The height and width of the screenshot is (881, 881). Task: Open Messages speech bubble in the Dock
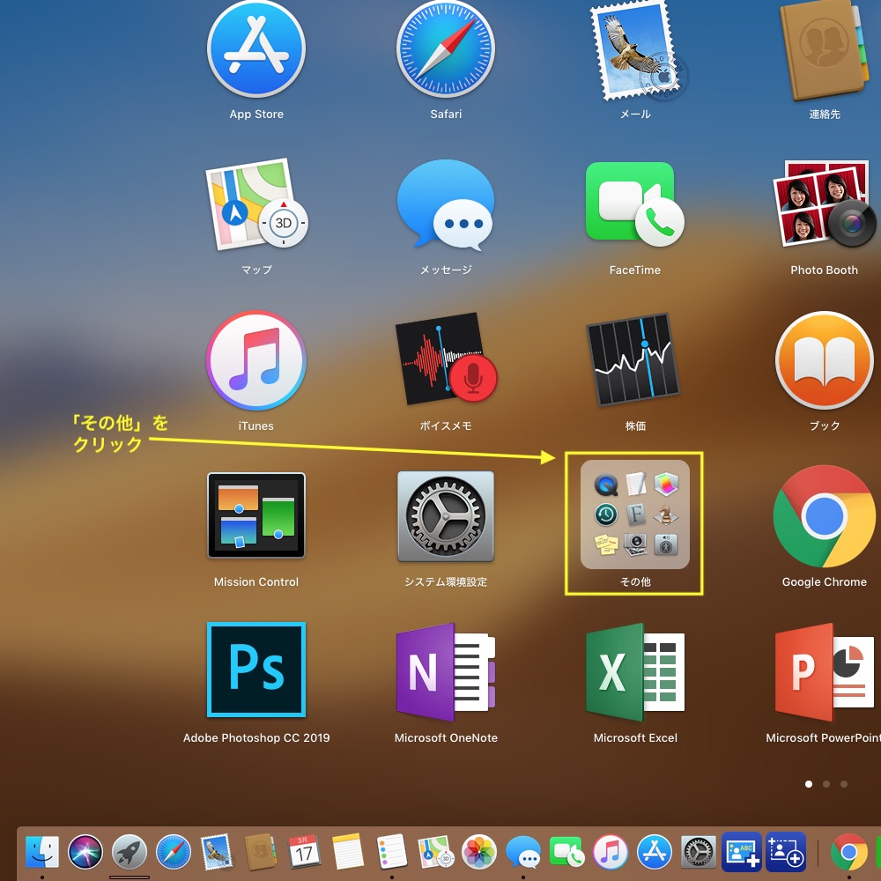pos(523,852)
